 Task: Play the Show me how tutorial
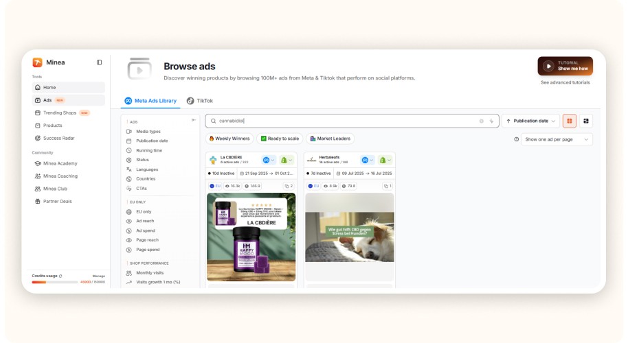[x=565, y=66]
